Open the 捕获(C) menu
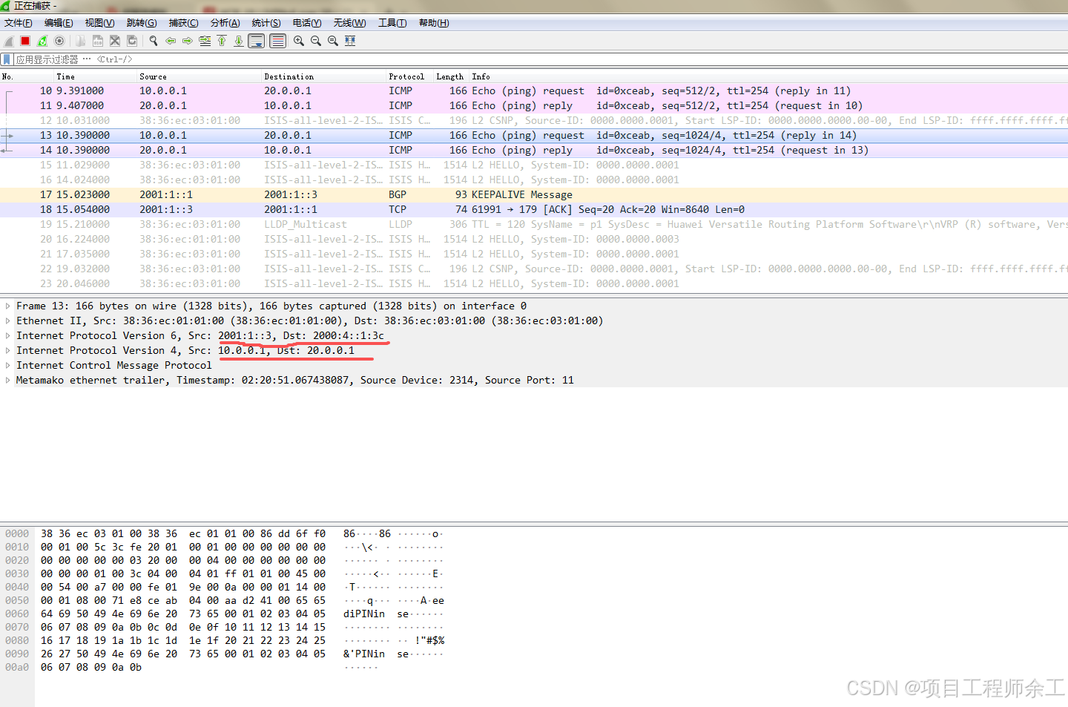Image resolution: width=1068 pixels, height=707 pixels. pos(183,23)
